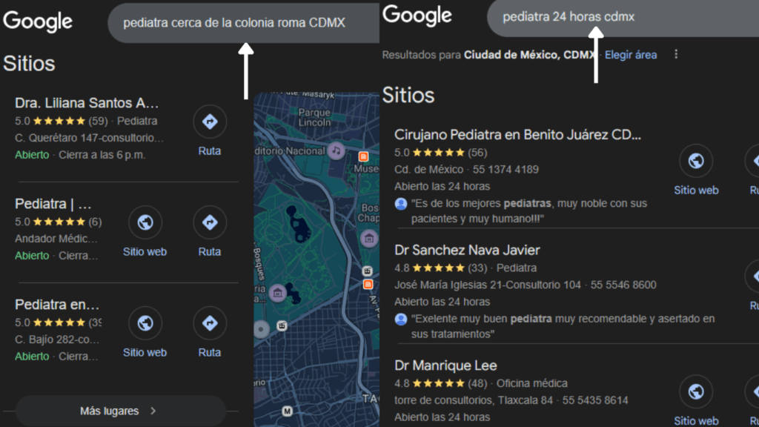Click the Parque Lincoln label on the map
Viewport: 759px width, 427px height.
[314, 117]
